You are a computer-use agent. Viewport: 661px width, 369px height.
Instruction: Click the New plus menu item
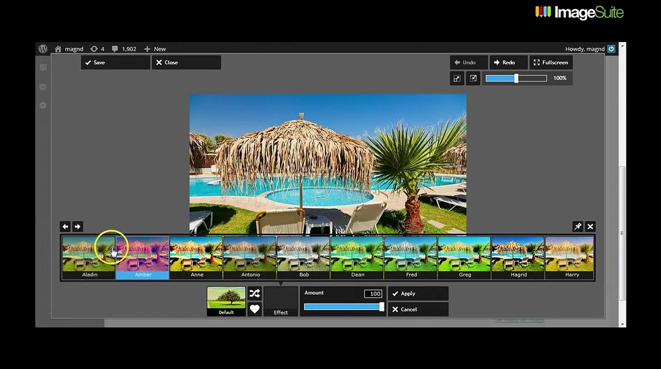155,49
